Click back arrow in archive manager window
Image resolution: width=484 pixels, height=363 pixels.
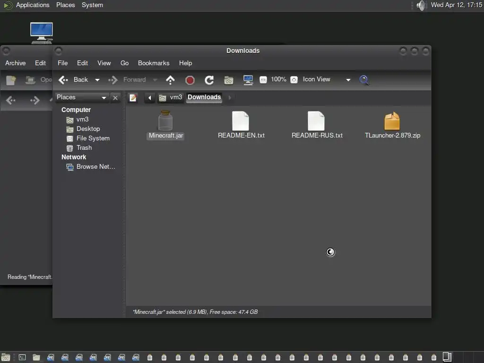click(10, 100)
